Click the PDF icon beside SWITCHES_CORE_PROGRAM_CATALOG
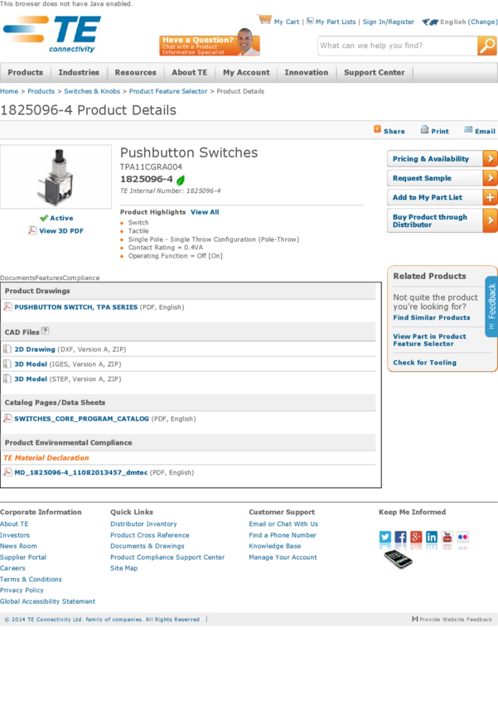This screenshot has height=704, width=498. click(7, 418)
